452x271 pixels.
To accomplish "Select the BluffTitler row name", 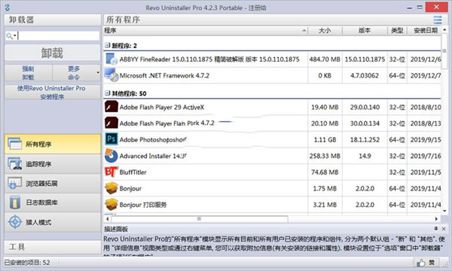I will pyautogui.click(x=133, y=172).
